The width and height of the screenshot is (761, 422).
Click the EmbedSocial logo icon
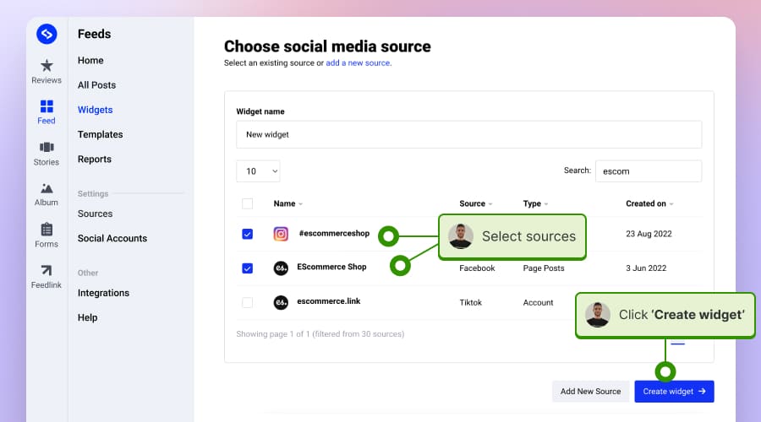[x=47, y=34]
